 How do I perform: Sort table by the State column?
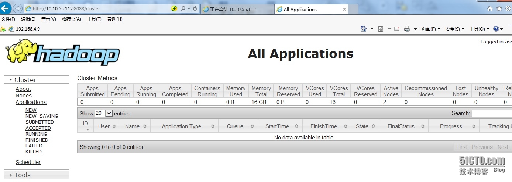365,126
